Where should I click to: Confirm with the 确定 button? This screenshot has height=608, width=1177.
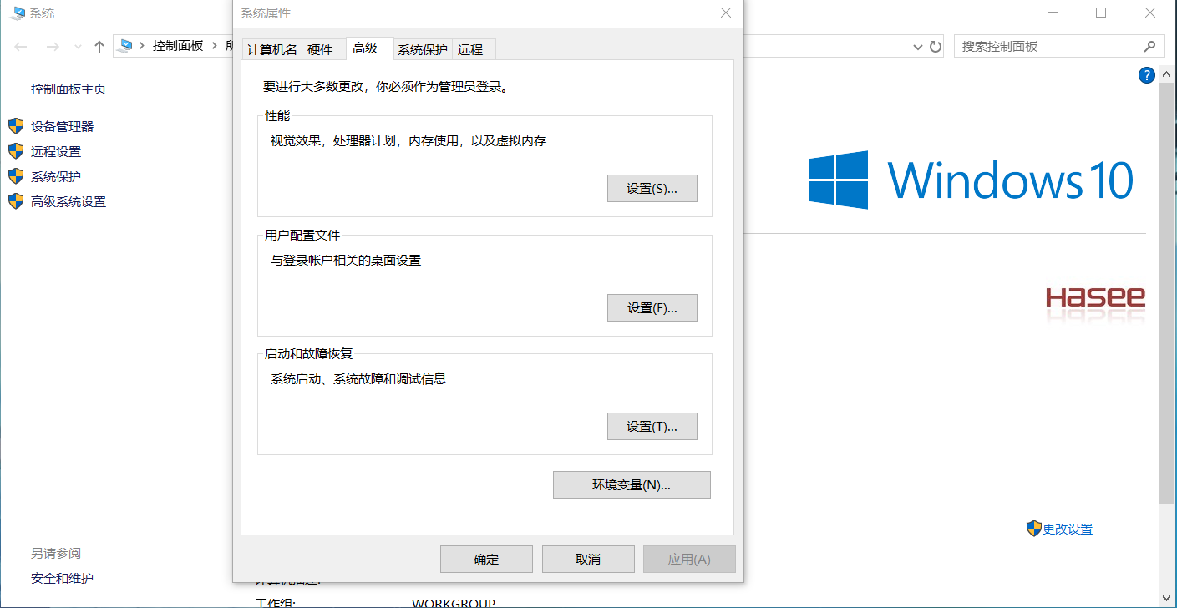pos(486,559)
